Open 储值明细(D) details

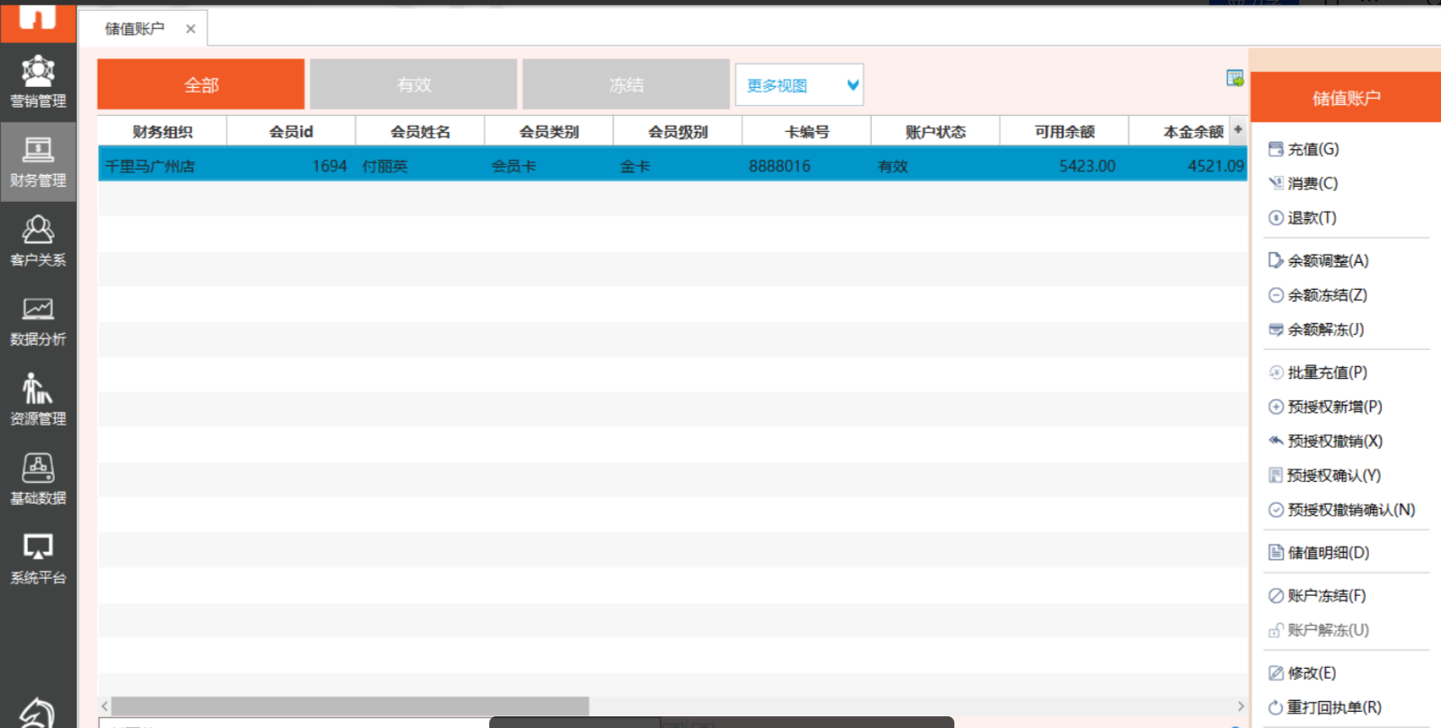tap(1328, 553)
